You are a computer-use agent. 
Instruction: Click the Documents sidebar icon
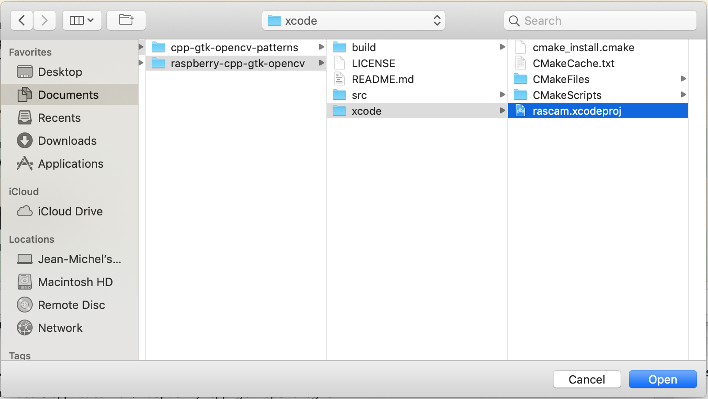coord(25,94)
